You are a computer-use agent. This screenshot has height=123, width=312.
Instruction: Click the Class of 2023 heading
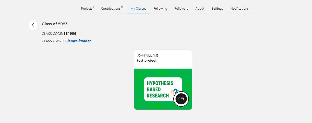click(55, 24)
